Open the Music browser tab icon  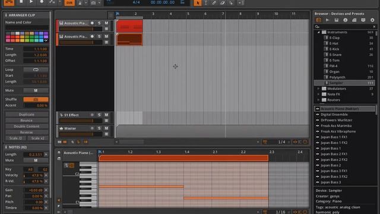point(346,20)
